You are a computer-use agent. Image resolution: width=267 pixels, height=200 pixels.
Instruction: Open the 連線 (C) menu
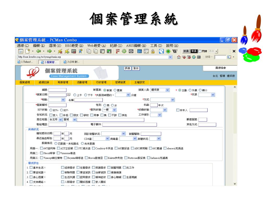tap(23, 46)
